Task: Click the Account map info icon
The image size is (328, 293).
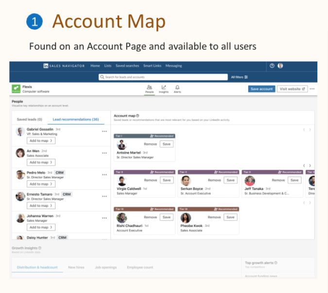Action: click(x=138, y=116)
